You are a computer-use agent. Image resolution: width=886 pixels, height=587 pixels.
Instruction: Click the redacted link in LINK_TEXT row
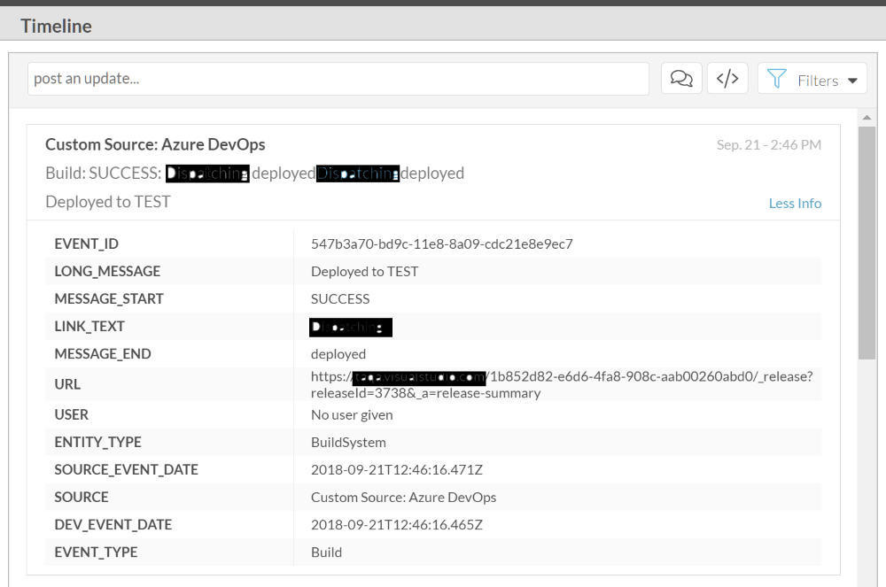(x=351, y=327)
